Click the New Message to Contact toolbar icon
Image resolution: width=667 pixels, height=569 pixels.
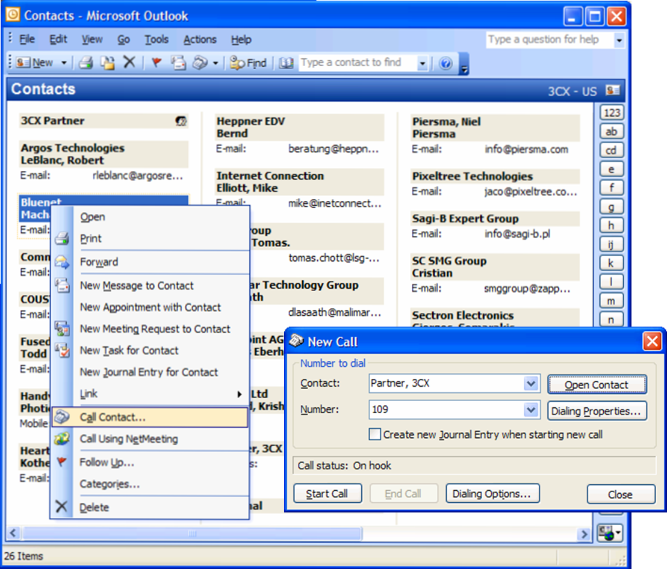[178, 63]
